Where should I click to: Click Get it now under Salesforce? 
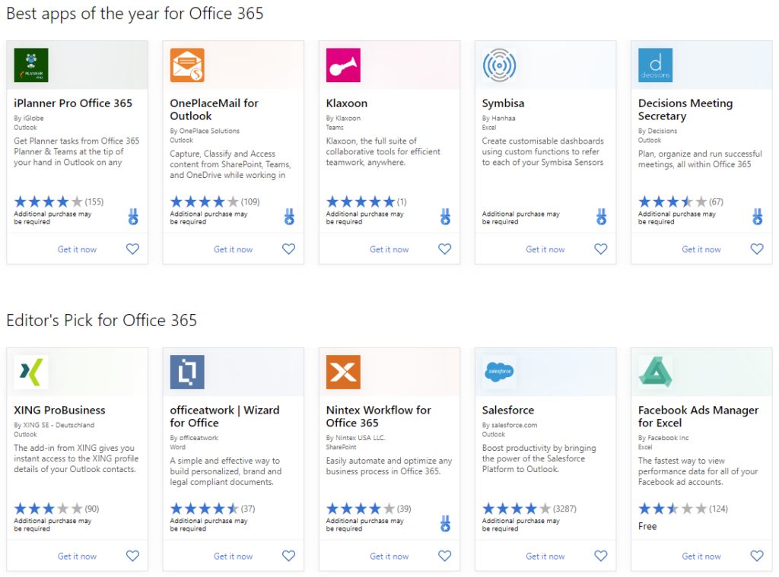coord(545,556)
